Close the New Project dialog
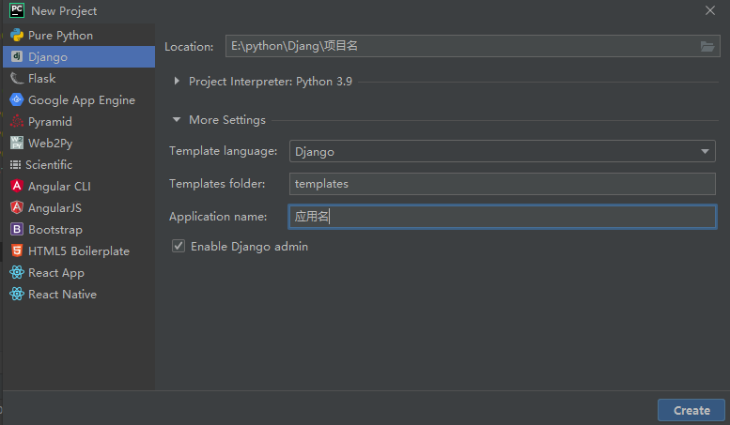The image size is (730, 425). (x=710, y=10)
